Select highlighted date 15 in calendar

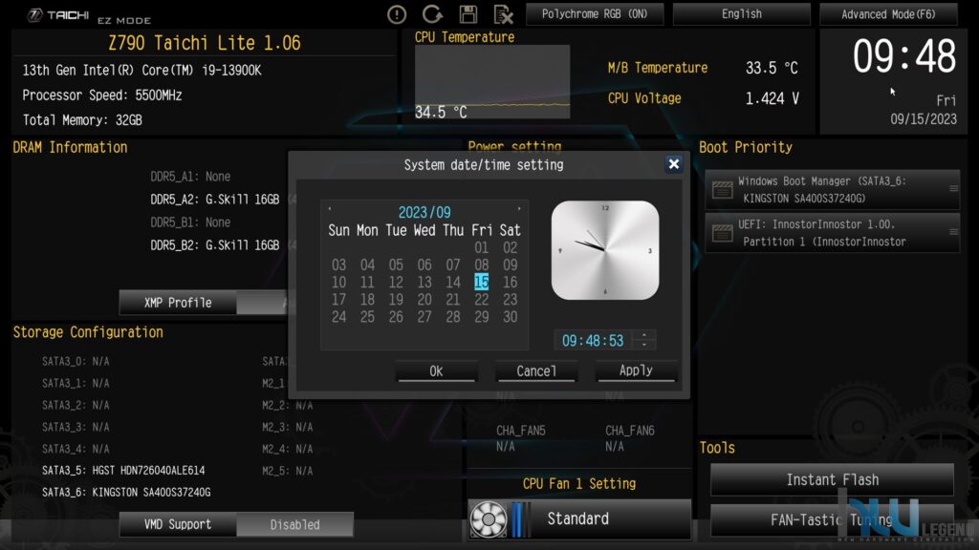tap(482, 282)
